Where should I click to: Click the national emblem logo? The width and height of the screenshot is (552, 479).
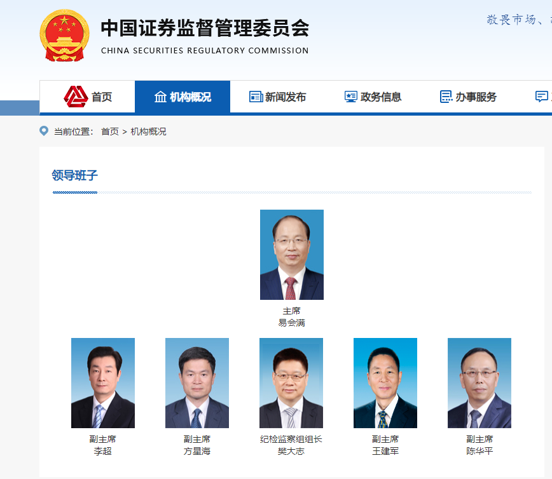coord(64,36)
